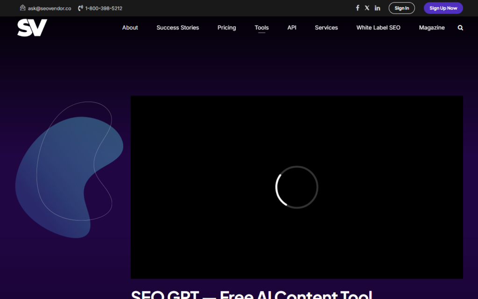This screenshot has width=478, height=299.
Task: Open the Facebook social icon
Action: click(x=358, y=8)
